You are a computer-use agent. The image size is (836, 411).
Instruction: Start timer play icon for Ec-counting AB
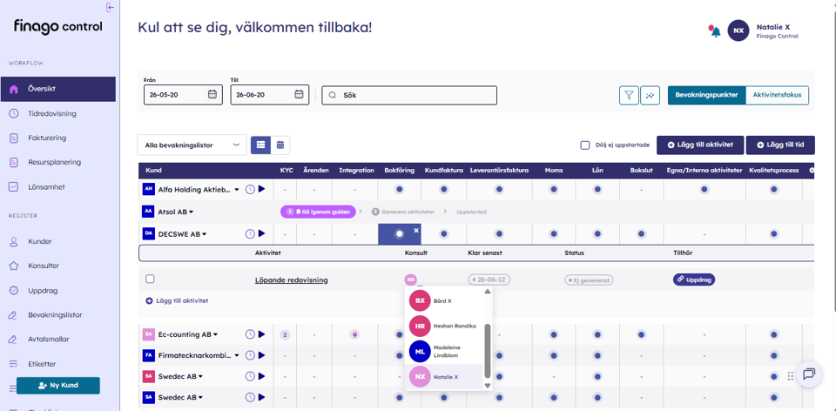tap(261, 334)
